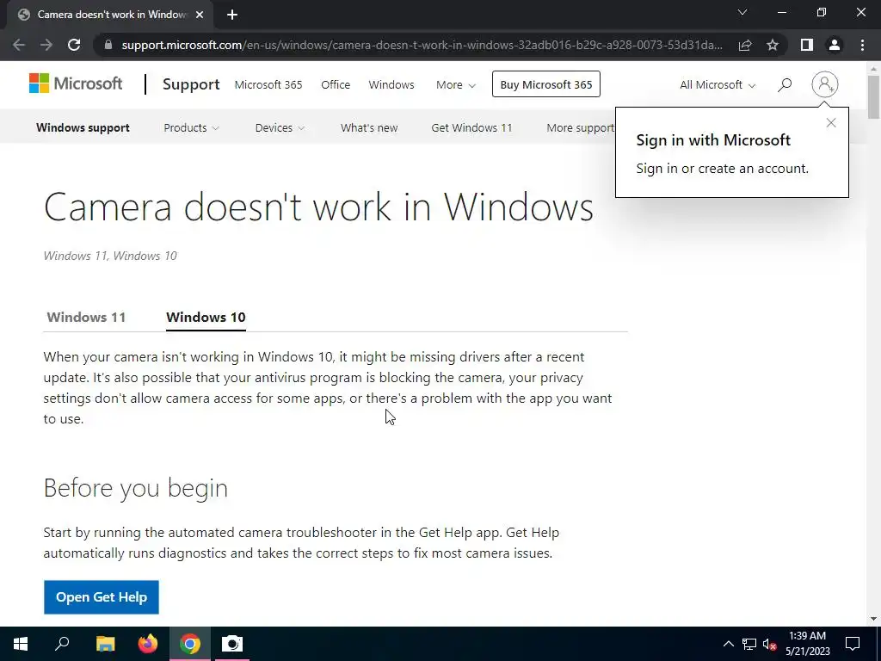Switch to the Windows 11 tab
The height and width of the screenshot is (661, 881).
pos(86,317)
